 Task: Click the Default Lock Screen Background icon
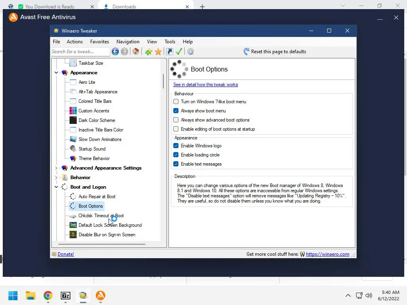(73, 225)
